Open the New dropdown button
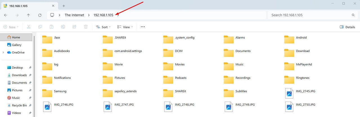The image size is (360, 117). [11, 27]
